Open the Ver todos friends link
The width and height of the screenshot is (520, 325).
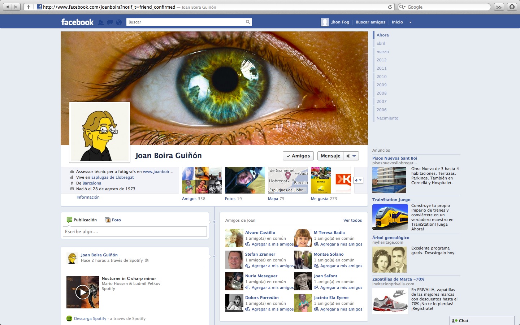point(352,220)
